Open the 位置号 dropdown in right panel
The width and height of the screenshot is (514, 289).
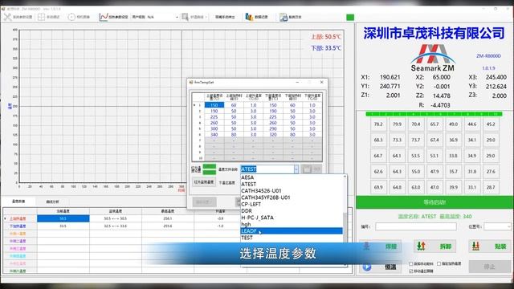click(508, 226)
